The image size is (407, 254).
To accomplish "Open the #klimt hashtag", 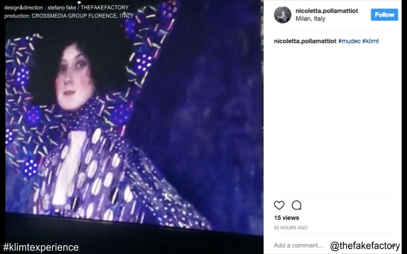I will tap(371, 41).
